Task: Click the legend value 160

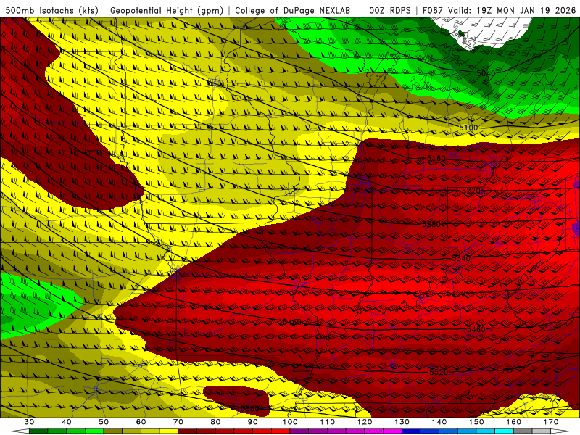Action: click(514, 422)
